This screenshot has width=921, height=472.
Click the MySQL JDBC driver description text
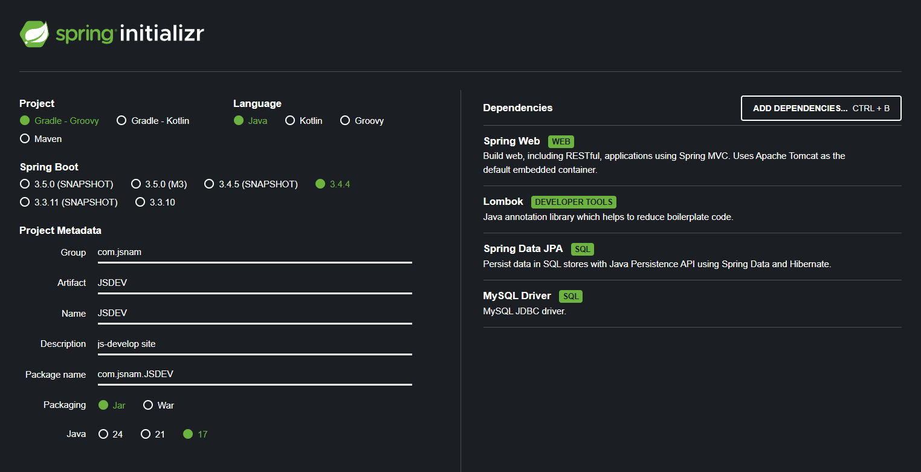[525, 312]
